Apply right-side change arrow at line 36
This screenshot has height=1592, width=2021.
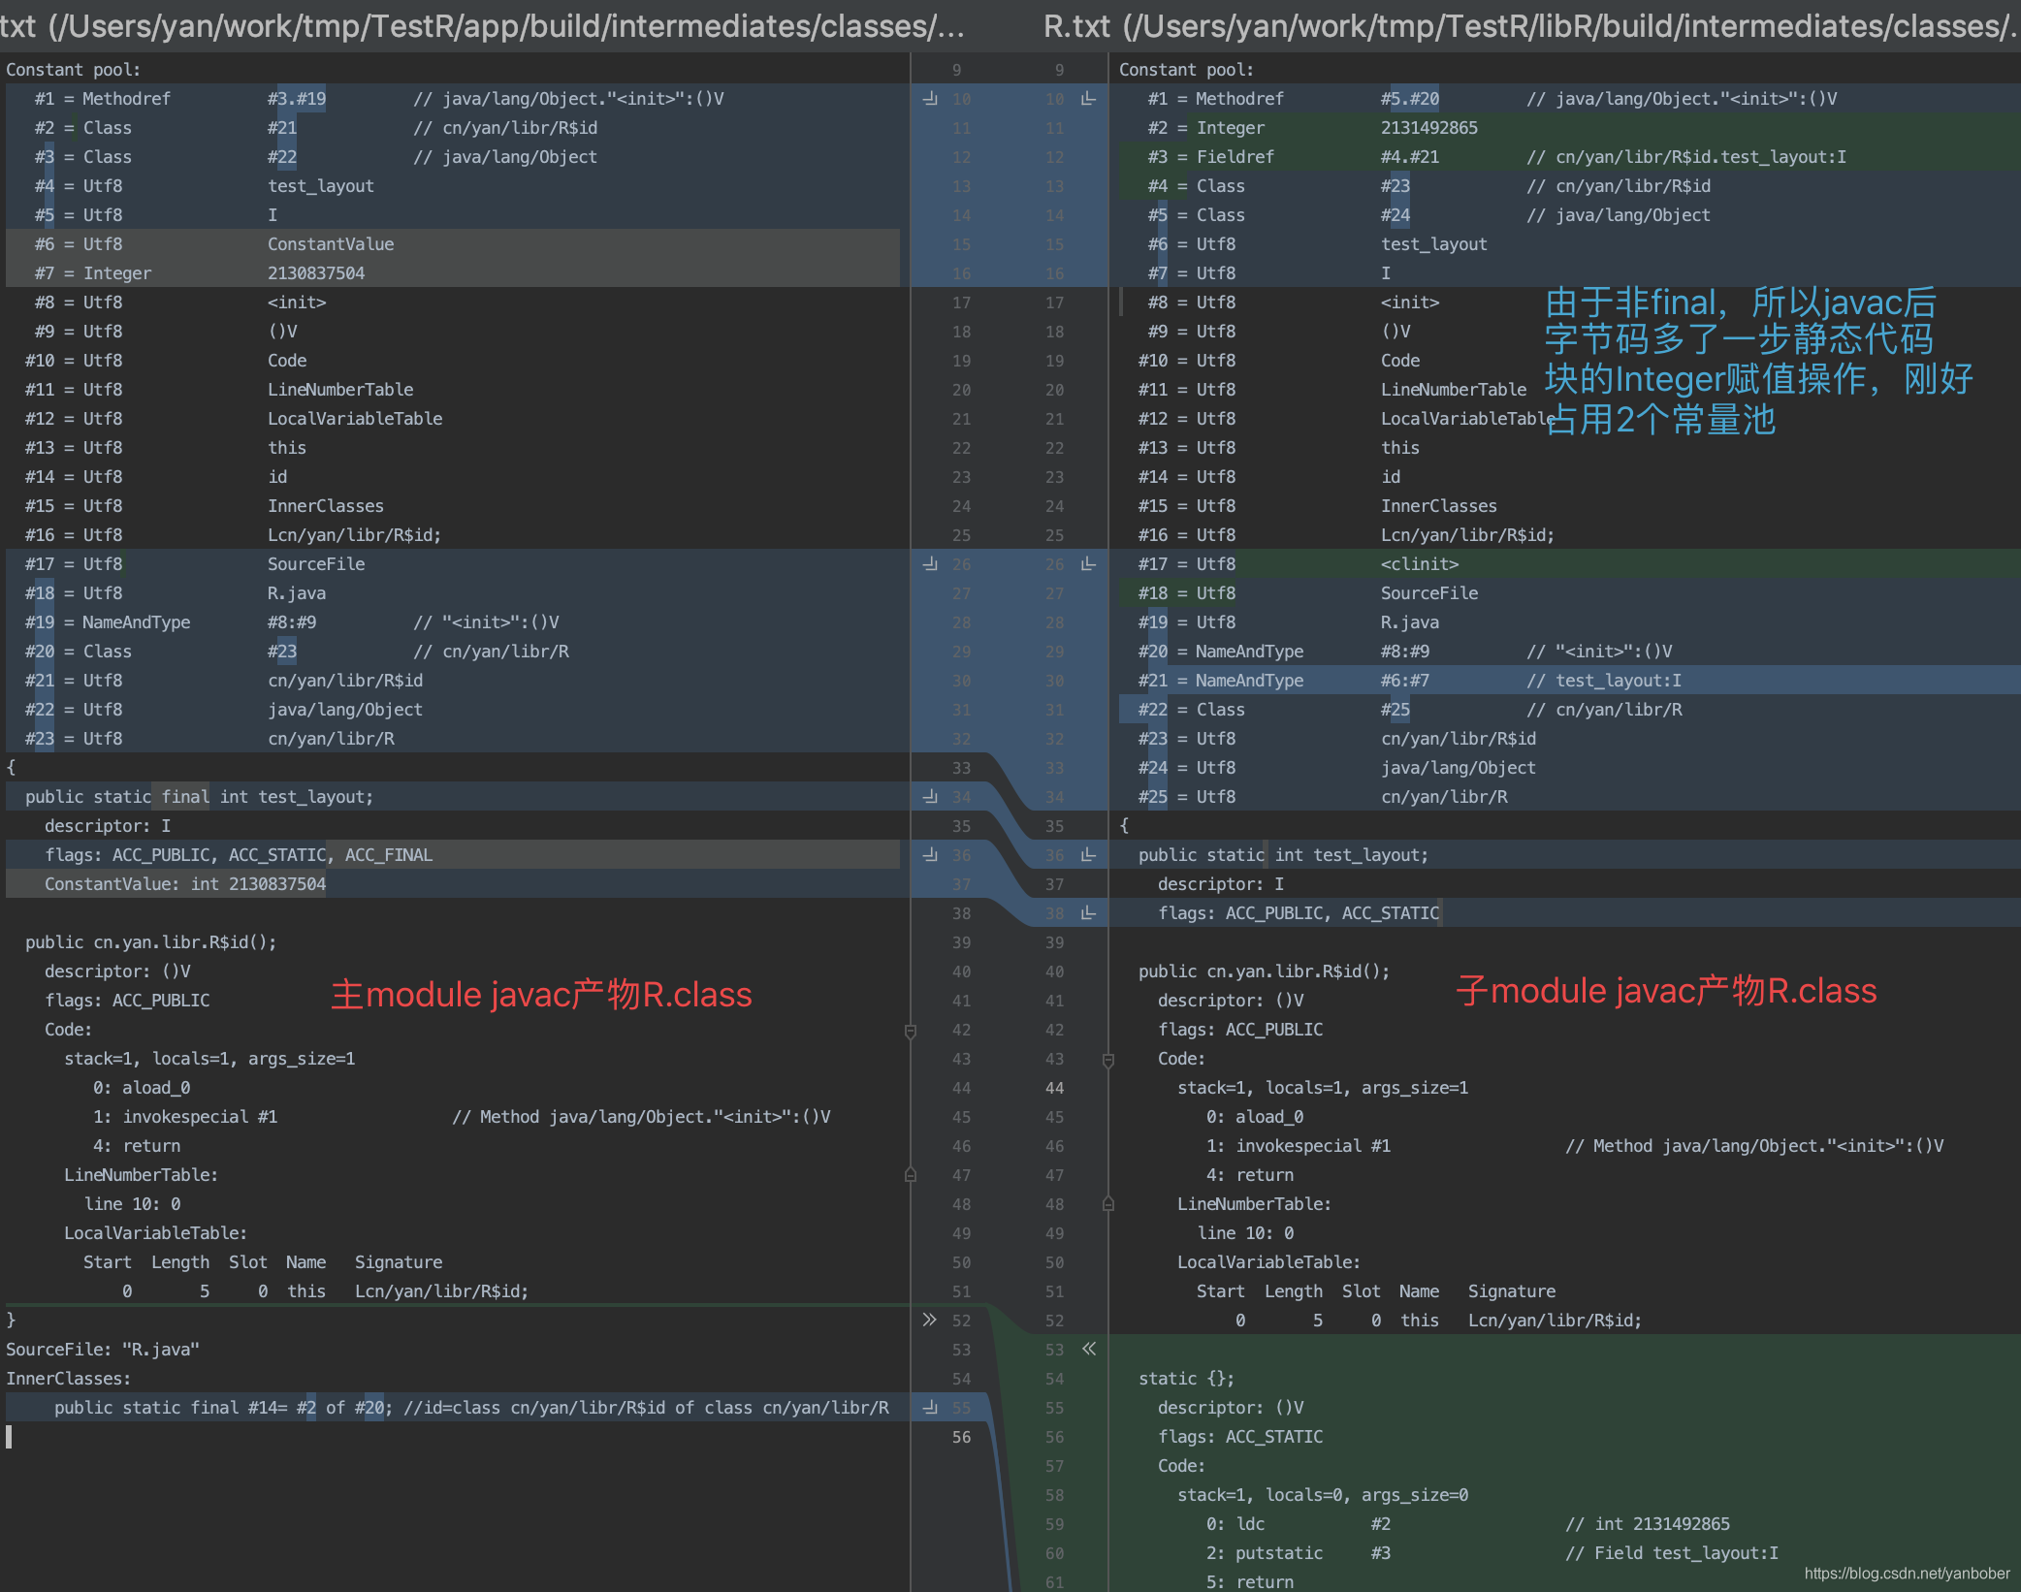click(1088, 855)
